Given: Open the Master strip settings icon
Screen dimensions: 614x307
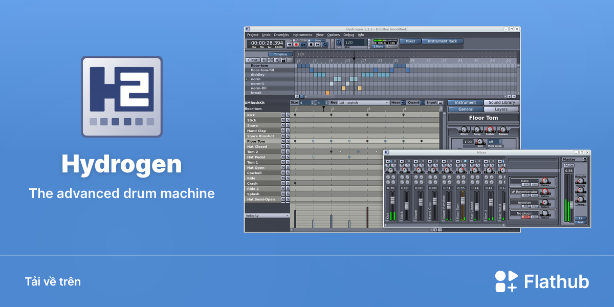Looking at the screenshot, I should tap(585, 159).
